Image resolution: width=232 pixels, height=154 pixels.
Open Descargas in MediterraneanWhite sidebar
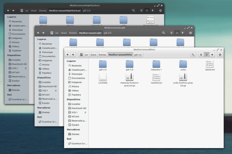[x=77, y=74]
